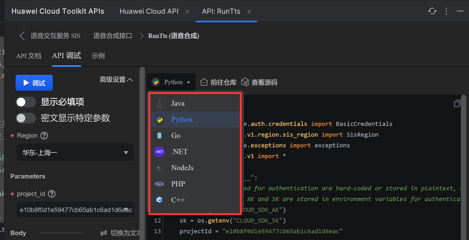Toggle the 显示必填项 switch
Image resolution: width=469 pixels, height=240 pixels.
[26, 102]
